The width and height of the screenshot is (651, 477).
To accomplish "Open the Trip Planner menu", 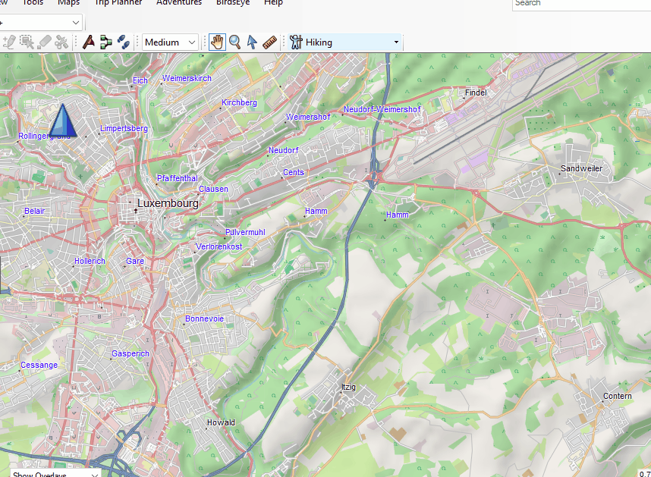I will 118,3.
